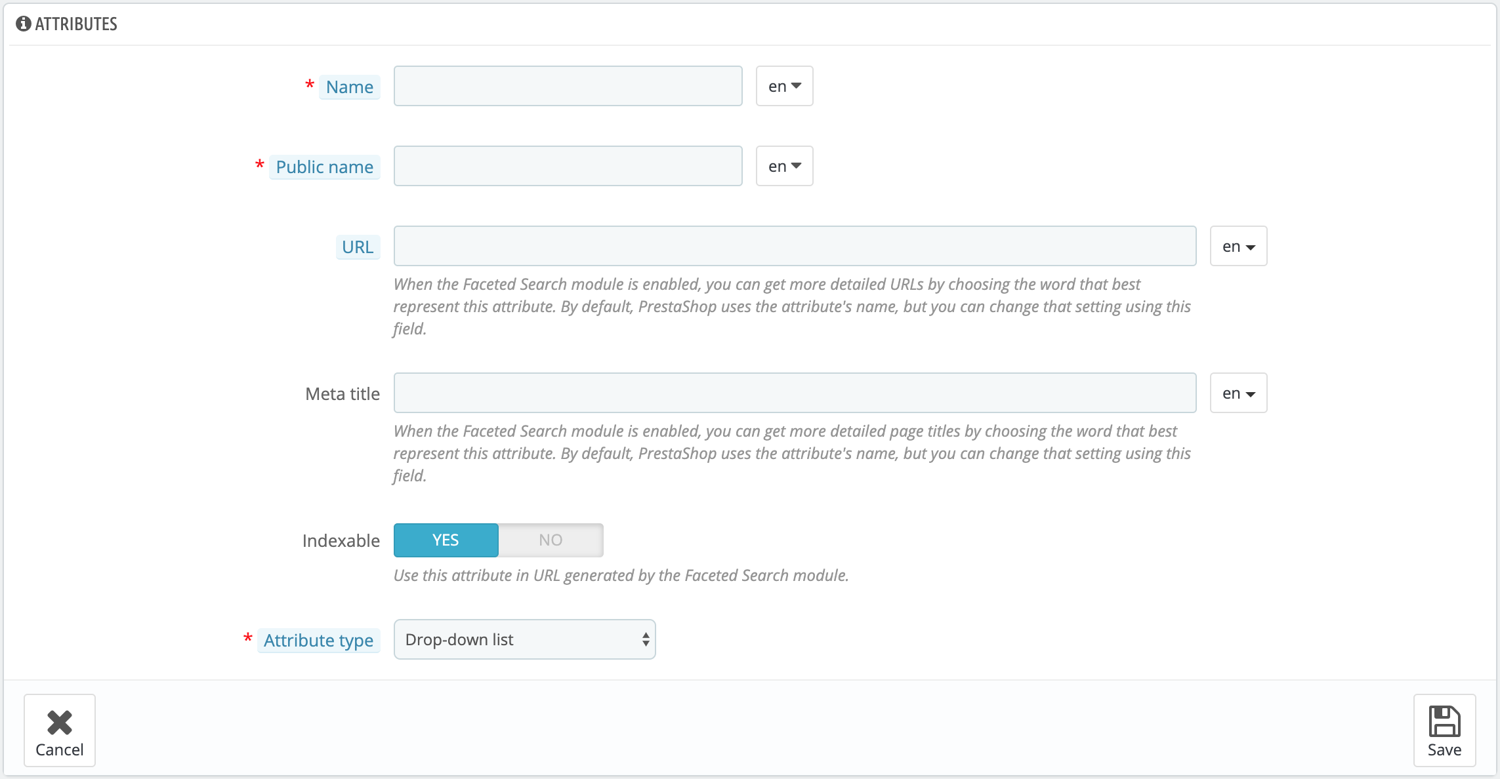The image size is (1500, 779).
Task: Expand the Attribute type drop-down list
Action: coord(524,639)
